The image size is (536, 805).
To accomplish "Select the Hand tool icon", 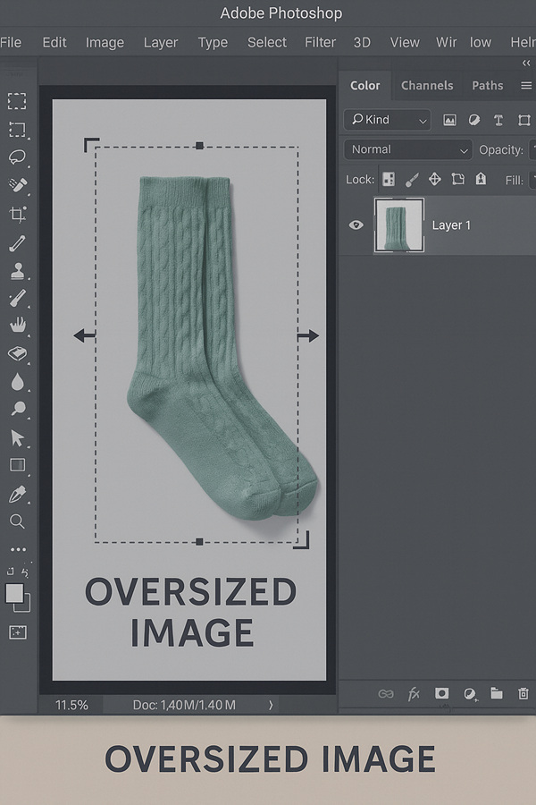I will pyautogui.click(x=18, y=325).
